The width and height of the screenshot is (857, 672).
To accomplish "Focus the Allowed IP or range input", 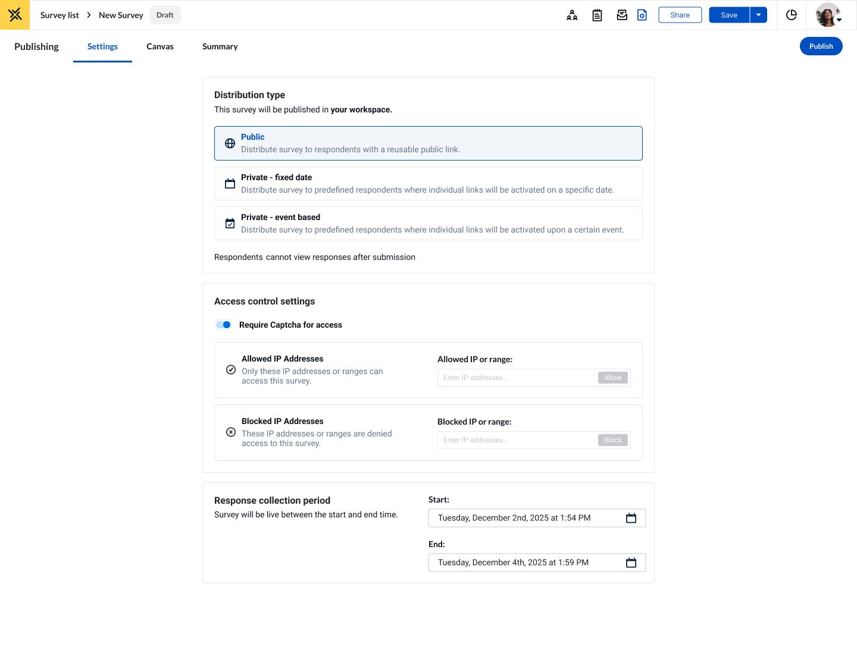I will [x=517, y=378].
